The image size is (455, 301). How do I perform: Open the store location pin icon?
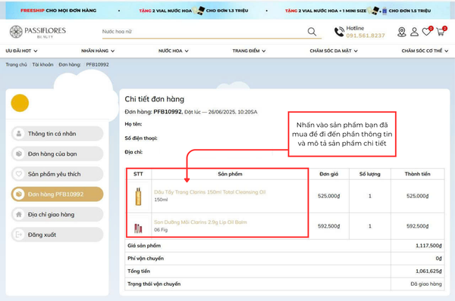[402, 32]
